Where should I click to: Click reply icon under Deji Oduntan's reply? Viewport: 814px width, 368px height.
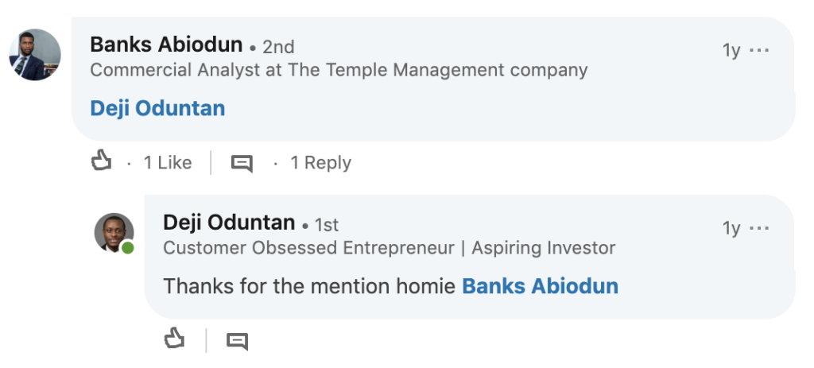[x=237, y=341]
